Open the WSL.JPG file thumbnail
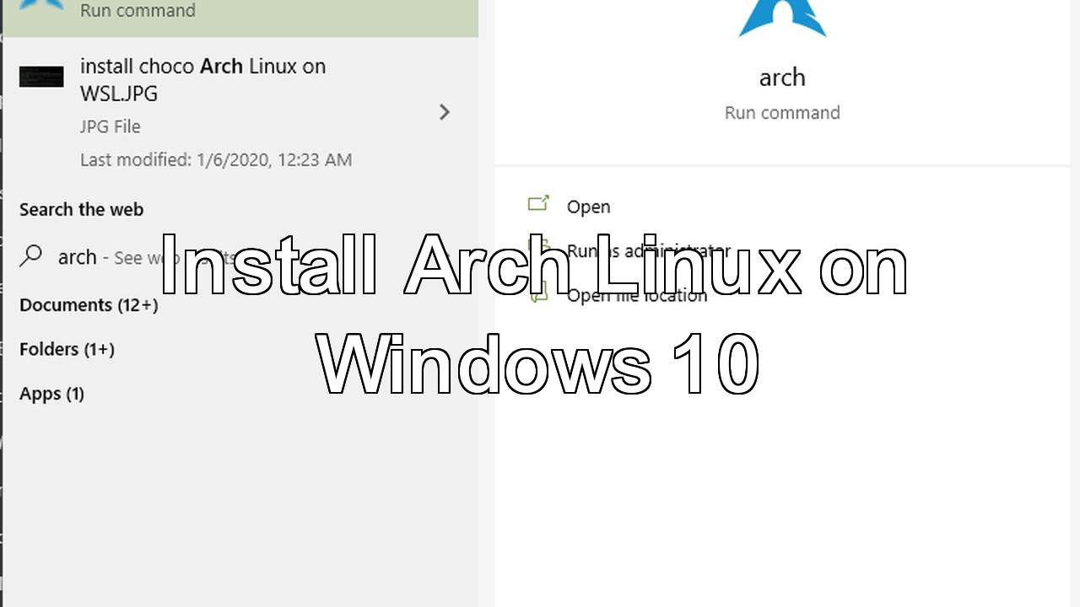 click(41, 78)
